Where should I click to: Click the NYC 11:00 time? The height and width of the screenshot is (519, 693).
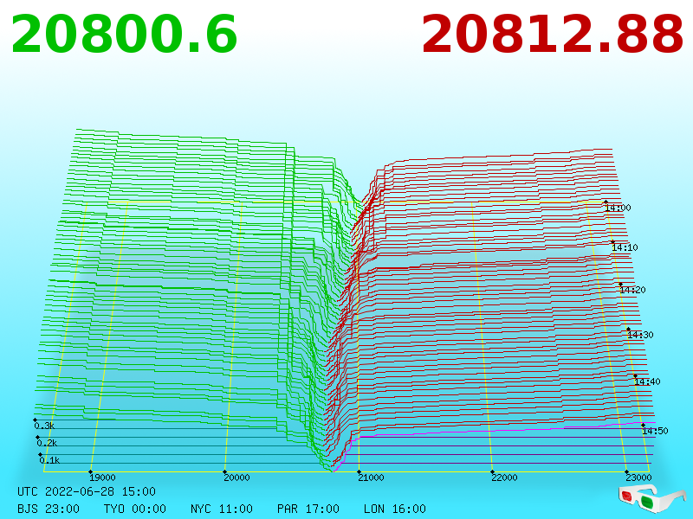tap(222, 509)
